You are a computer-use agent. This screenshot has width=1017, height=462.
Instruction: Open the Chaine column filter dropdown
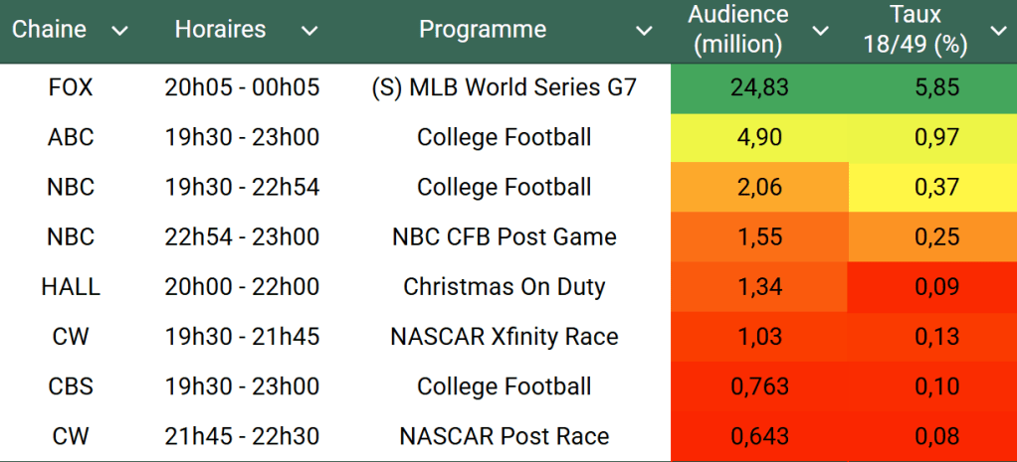pos(120,31)
